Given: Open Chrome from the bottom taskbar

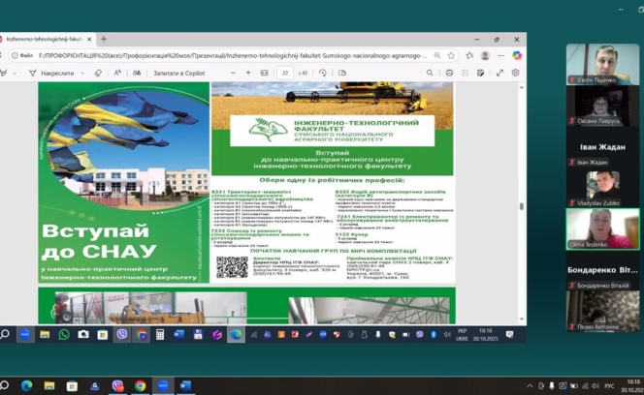Looking at the screenshot, I should point(141,385).
